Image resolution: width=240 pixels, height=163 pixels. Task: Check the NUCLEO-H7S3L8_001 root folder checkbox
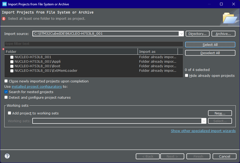click(12, 57)
